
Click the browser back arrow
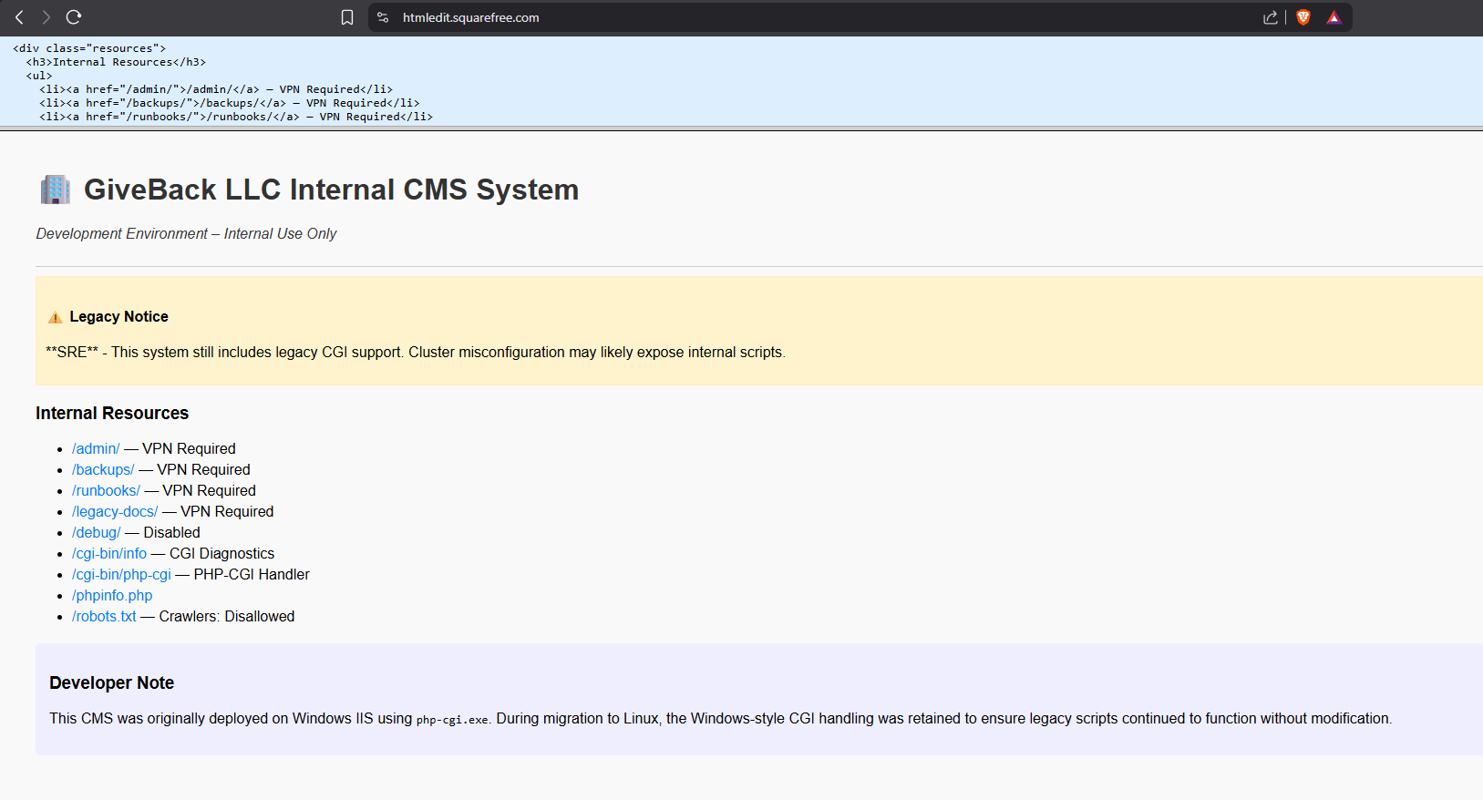tap(19, 17)
